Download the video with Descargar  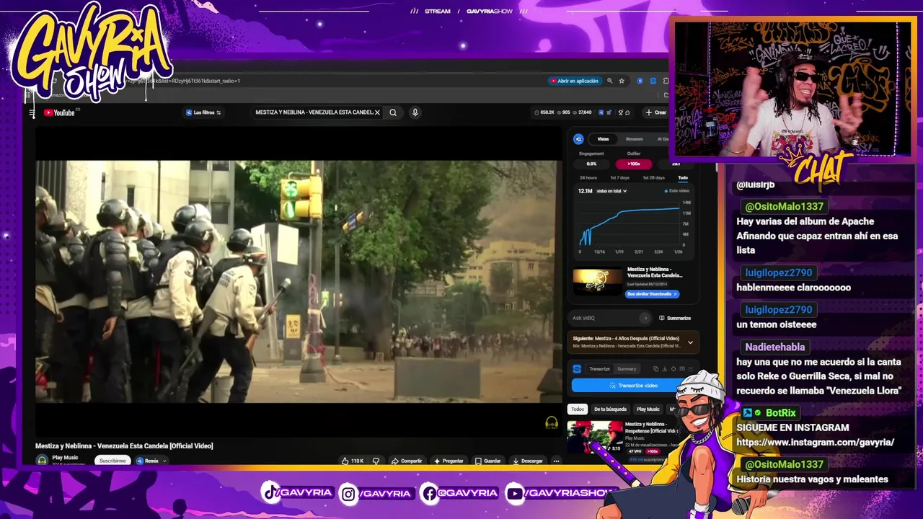pos(528,461)
